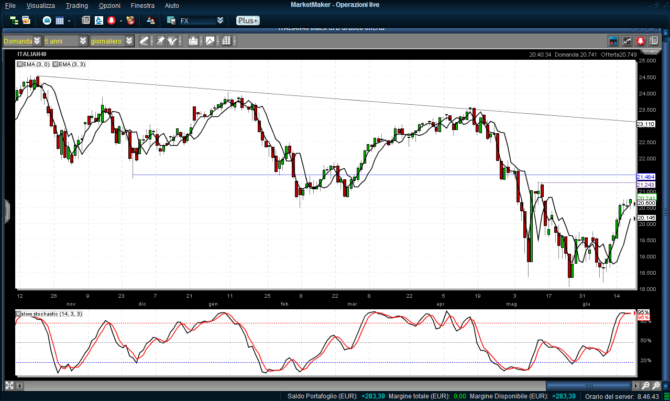
Task: Click the microscope research icon
Action: coord(98,20)
